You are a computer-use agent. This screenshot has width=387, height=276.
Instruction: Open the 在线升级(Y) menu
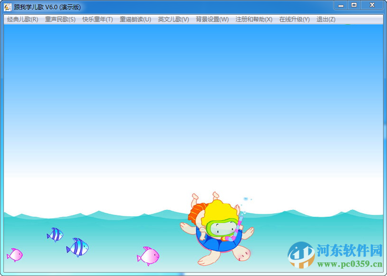pyautogui.click(x=294, y=19)
